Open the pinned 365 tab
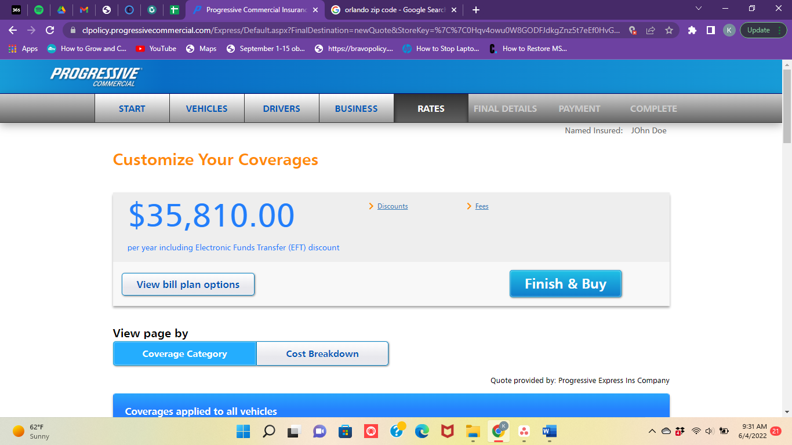Image resolution: width=792 pixels, height=445 pixels. (x=16, y=10)
